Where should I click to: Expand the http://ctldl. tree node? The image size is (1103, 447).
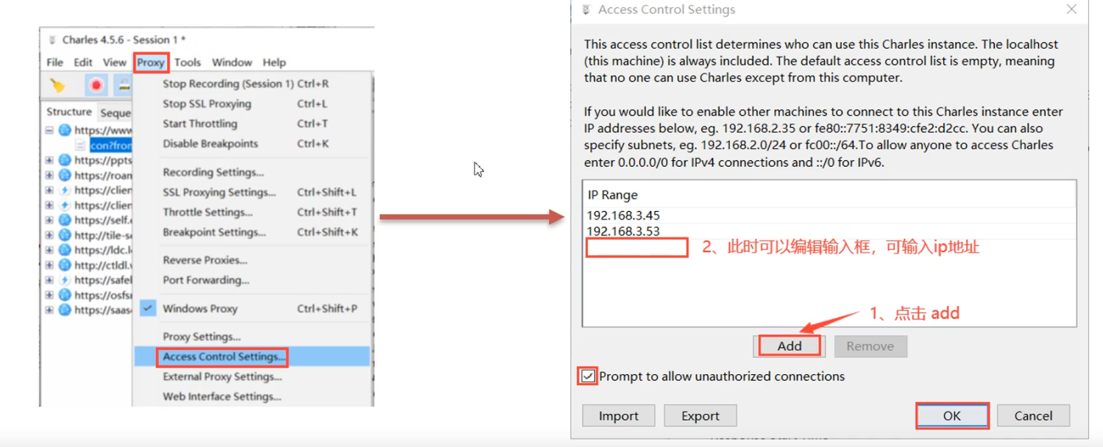point(49,265)
